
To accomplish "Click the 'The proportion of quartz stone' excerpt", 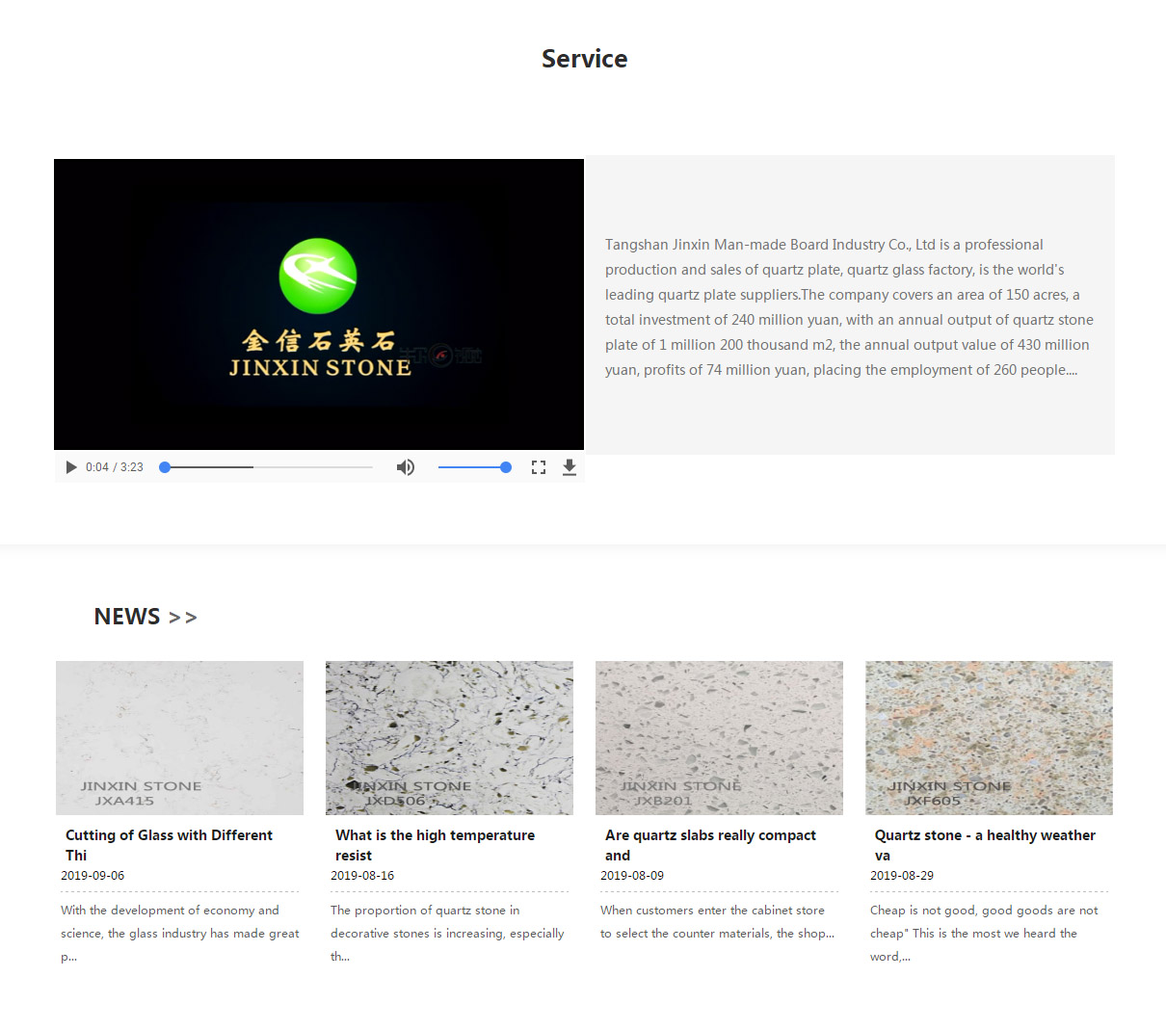I will pyautogui.click(x=447, y=933).
